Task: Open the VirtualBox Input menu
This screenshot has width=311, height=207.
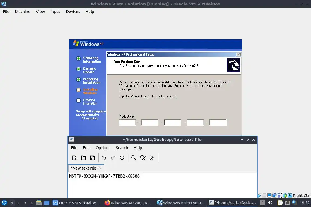Action: pos(55,12)
